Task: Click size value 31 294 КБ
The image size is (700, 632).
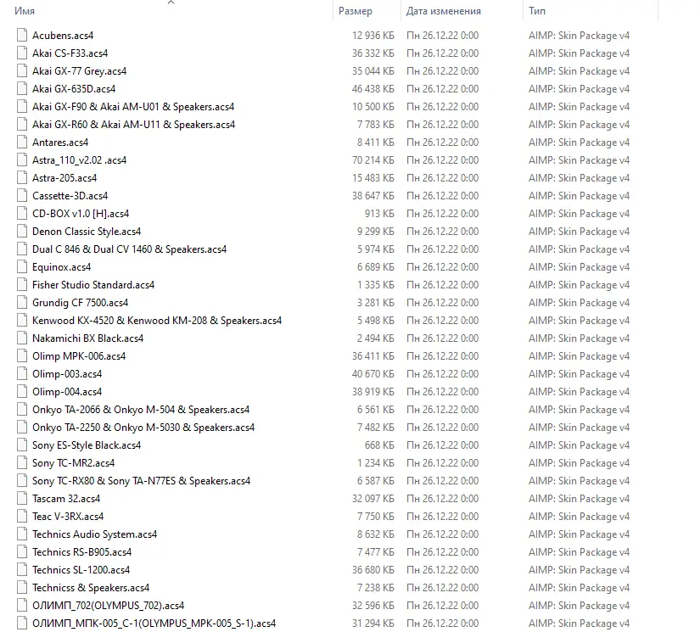Action: pyautogui.click(x=372, y=623)
